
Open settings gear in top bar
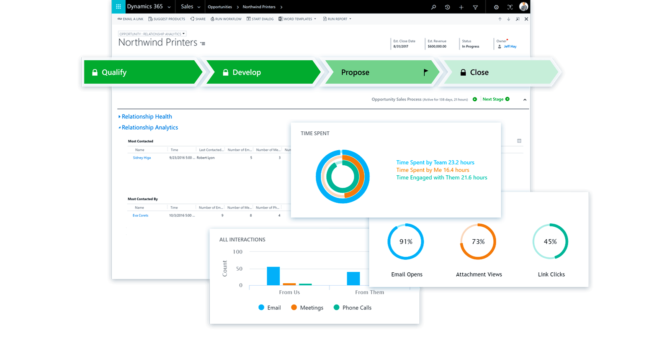point(496,7)
